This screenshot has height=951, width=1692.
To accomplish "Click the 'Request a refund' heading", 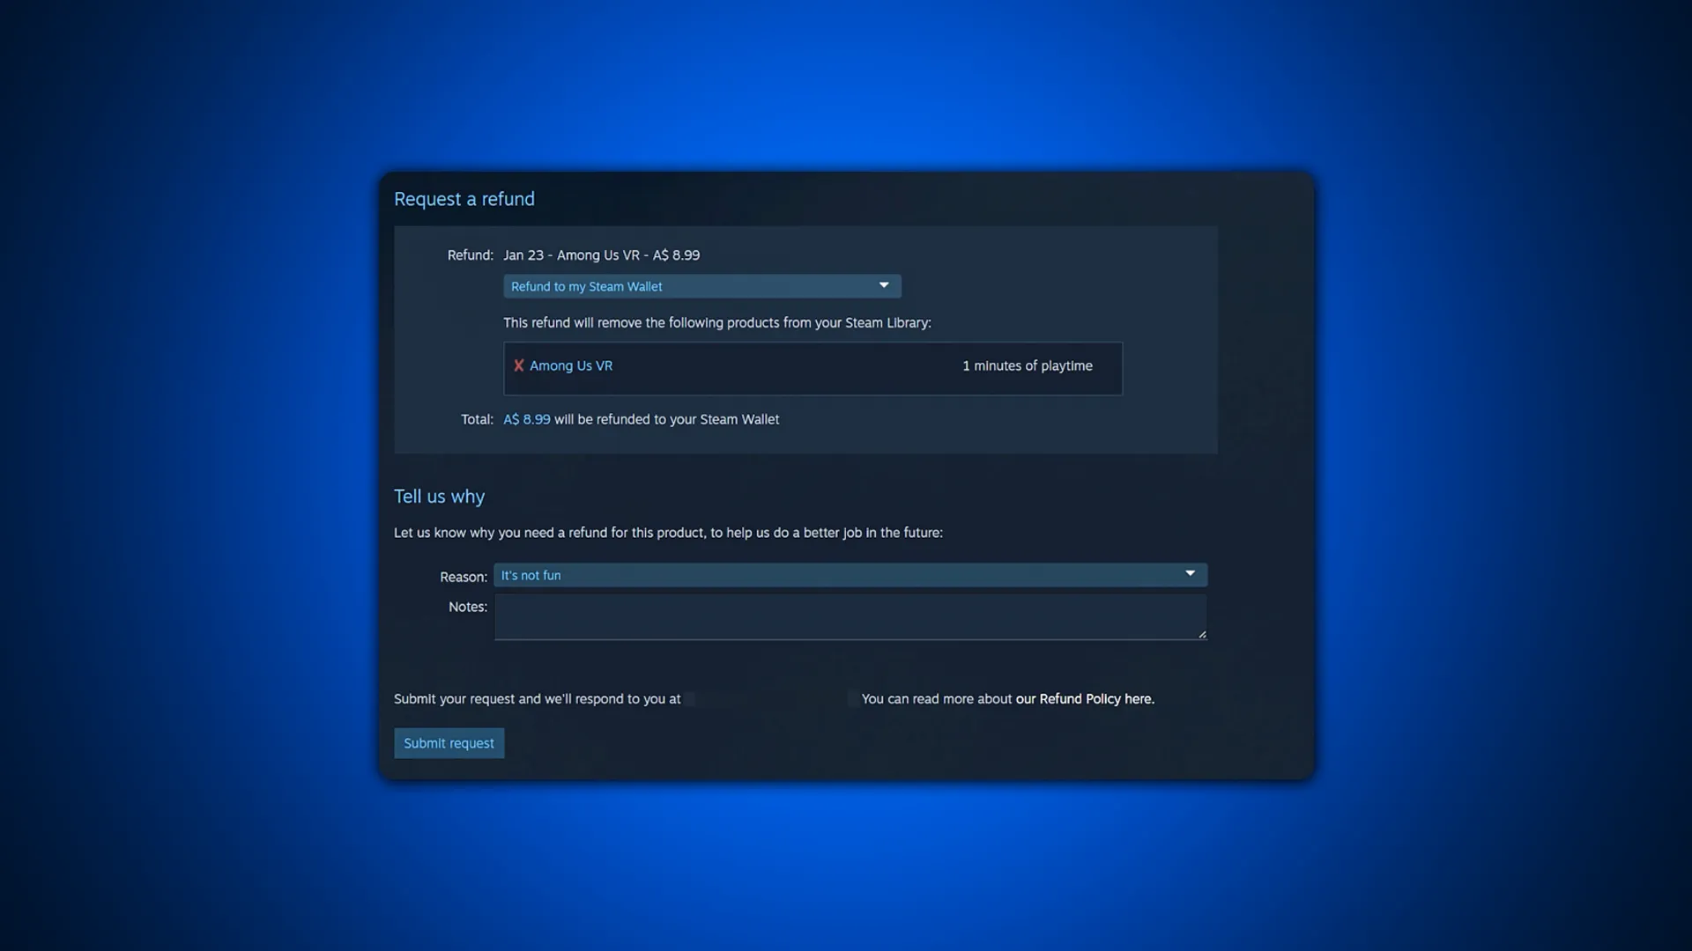I will coord(464,200).
